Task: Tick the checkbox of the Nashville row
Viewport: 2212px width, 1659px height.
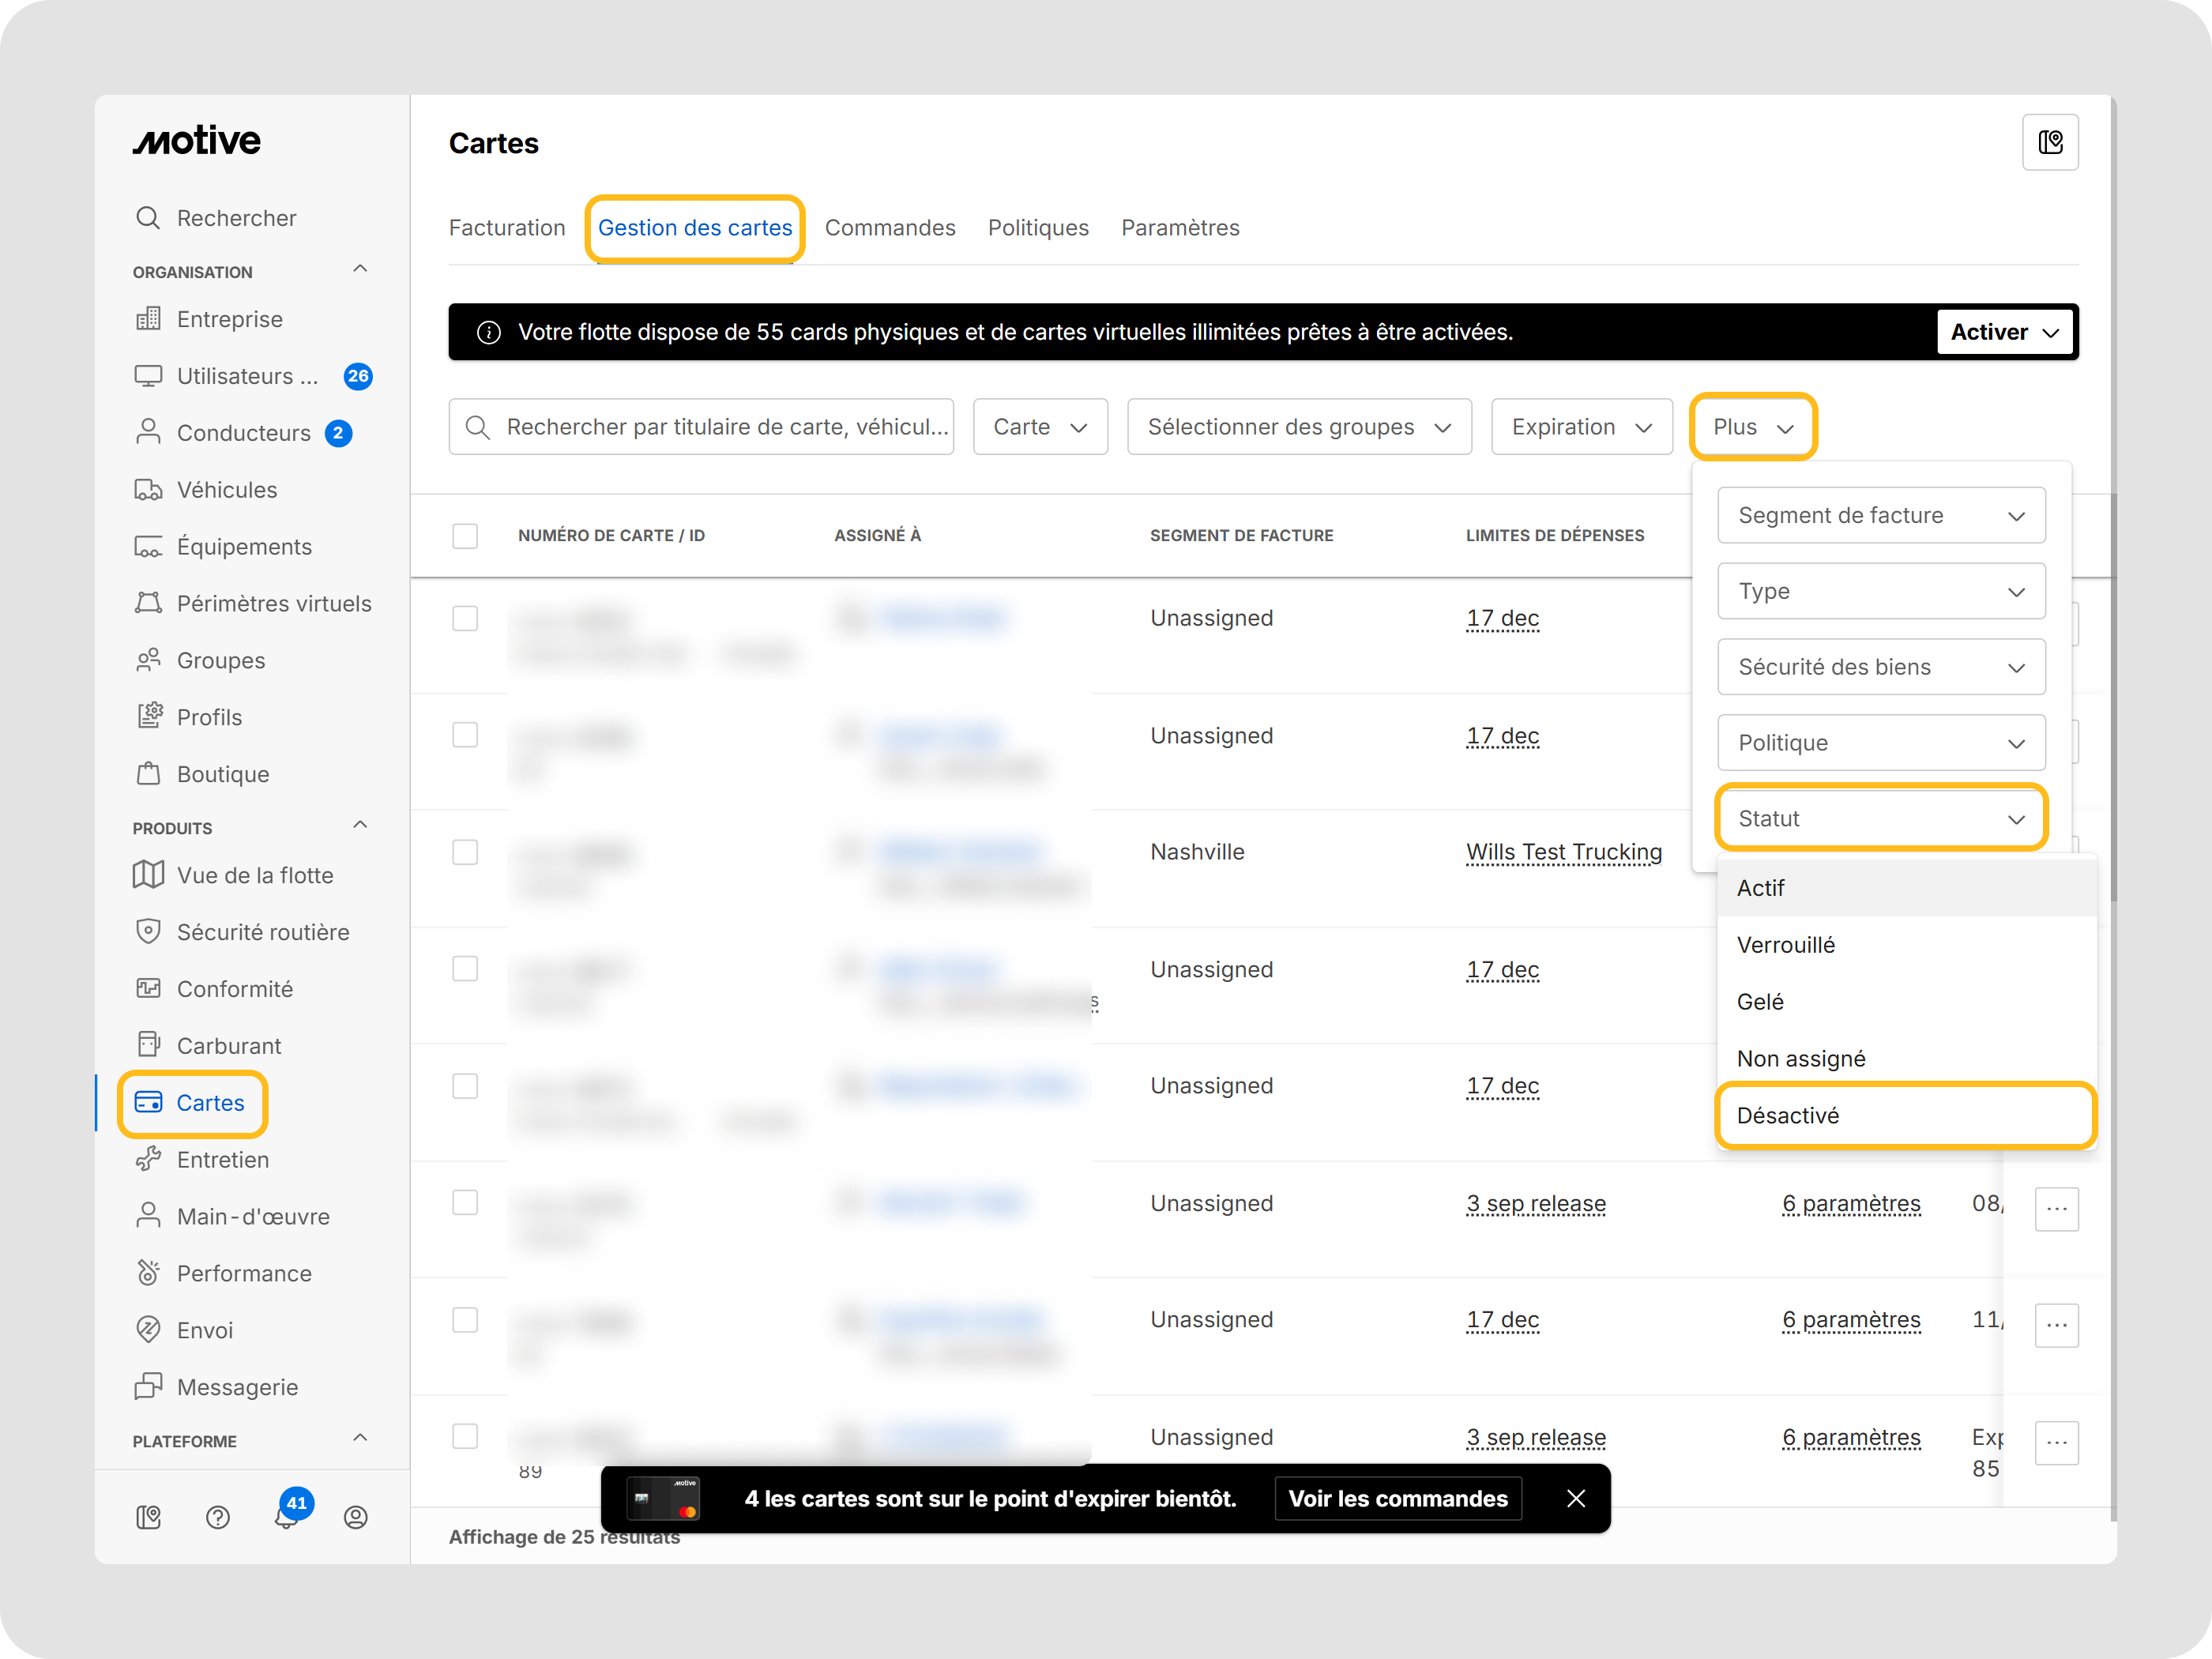Action: 465,852
